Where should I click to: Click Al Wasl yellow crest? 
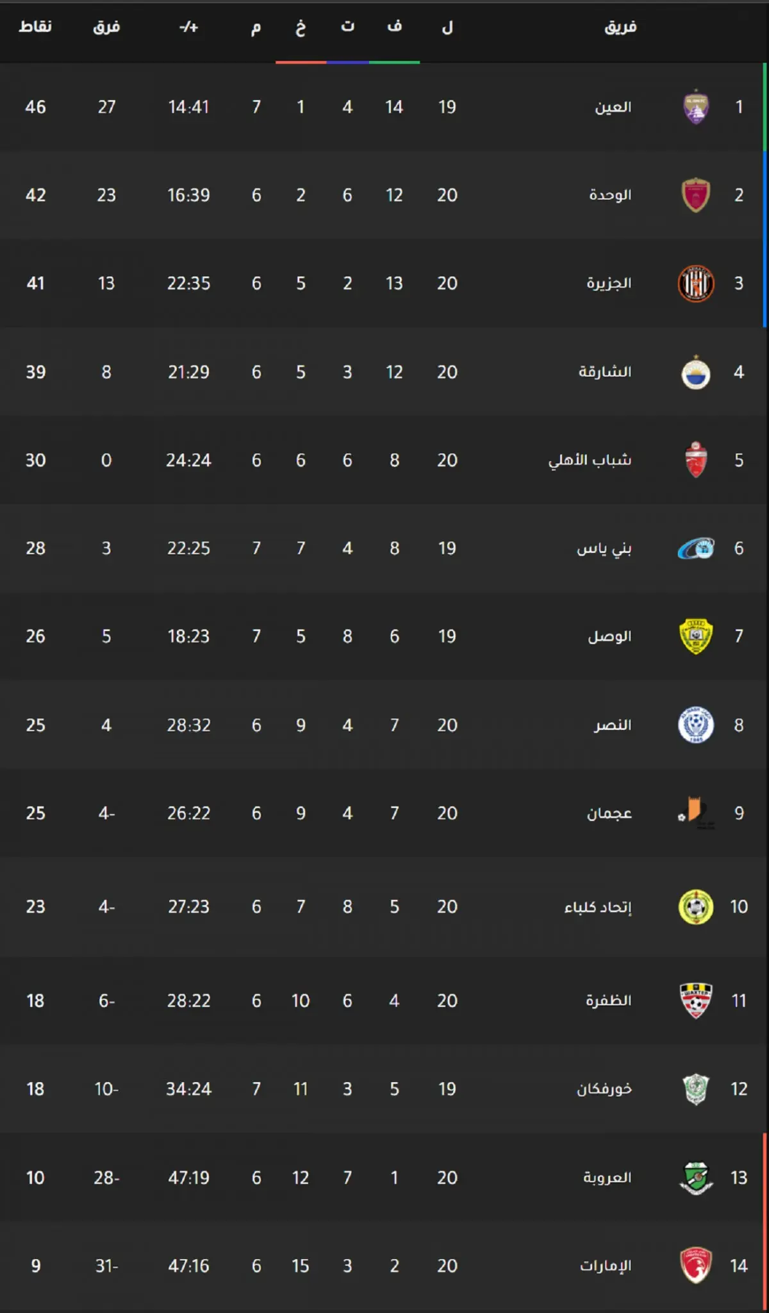point(696,636)
